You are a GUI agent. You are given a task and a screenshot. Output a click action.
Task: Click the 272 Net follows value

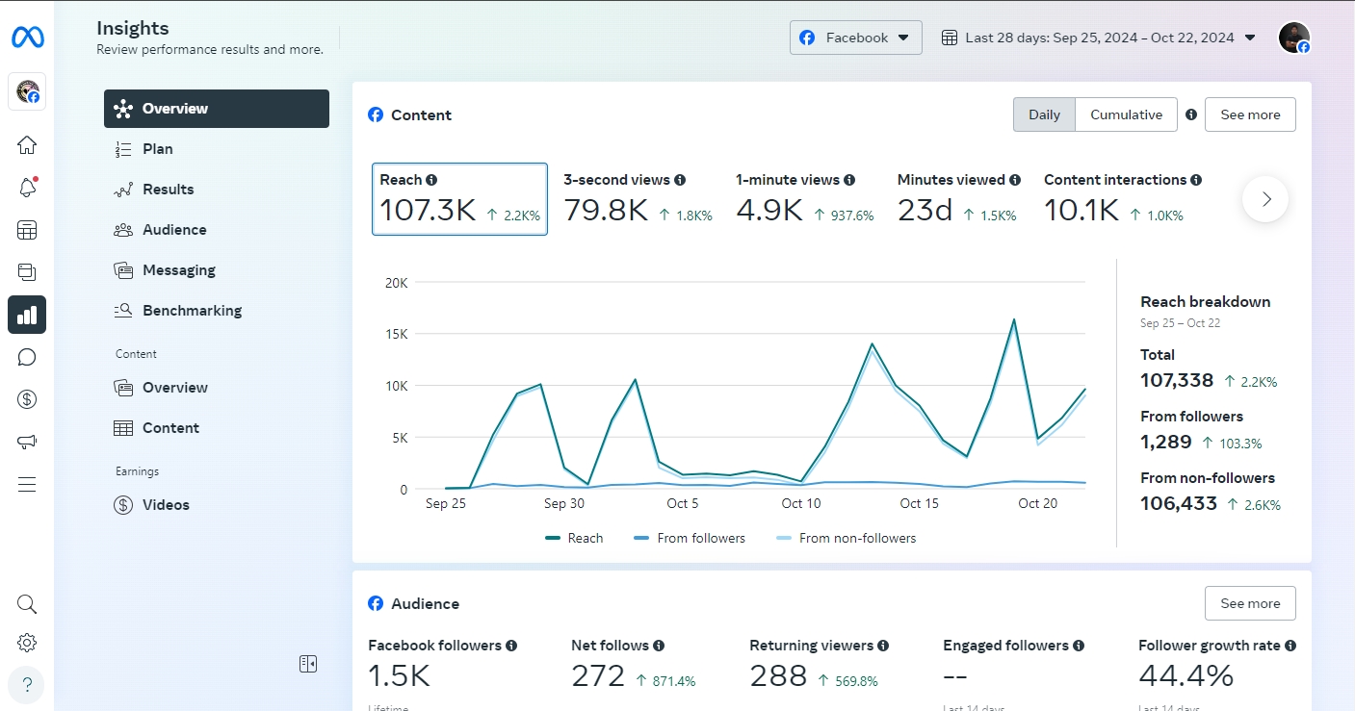click(598, 675)
